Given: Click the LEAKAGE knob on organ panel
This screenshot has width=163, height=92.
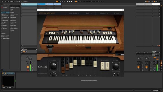Looking at the screenshot, I should point(53,66).
